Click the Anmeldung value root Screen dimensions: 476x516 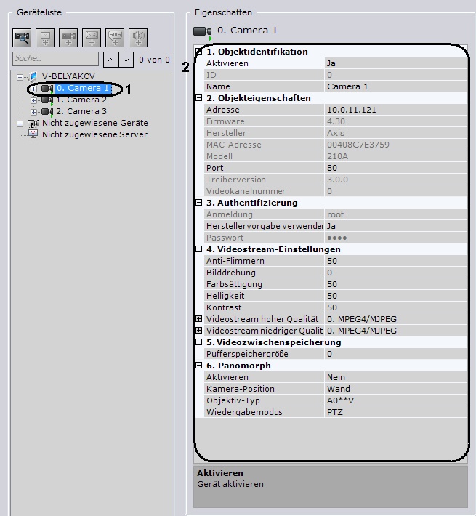pyautogui.click(x=396, y=214)
